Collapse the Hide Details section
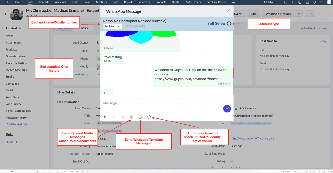Image resolution: width=333 pixels, height=173 pixels. [x=66, y=92]
